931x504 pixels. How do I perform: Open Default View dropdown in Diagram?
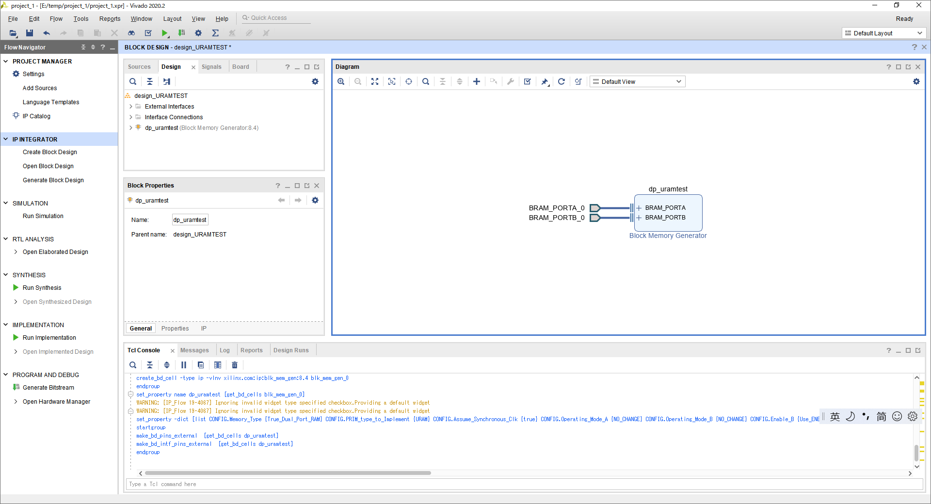click(x=637, y=81)
